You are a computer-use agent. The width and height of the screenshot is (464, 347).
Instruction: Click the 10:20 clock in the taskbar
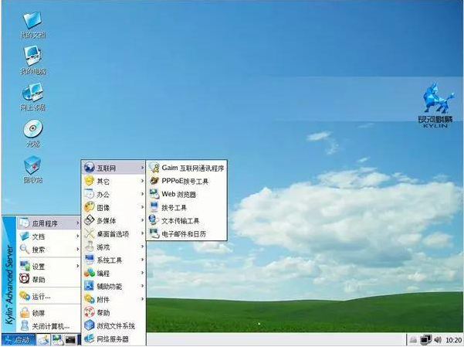point(453,340)
